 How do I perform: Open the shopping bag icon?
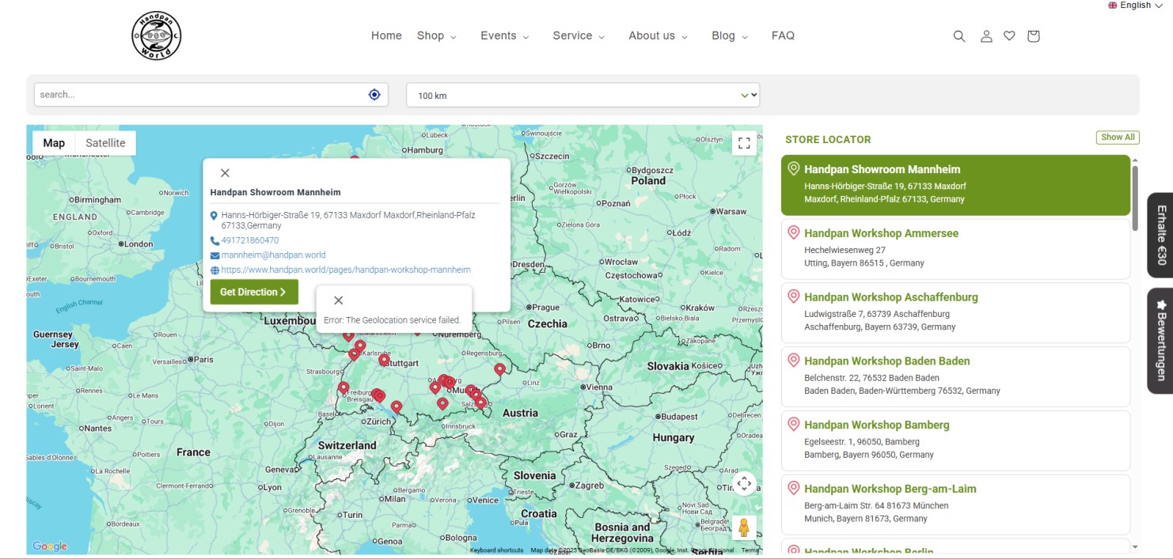[x=1033, y=36]
